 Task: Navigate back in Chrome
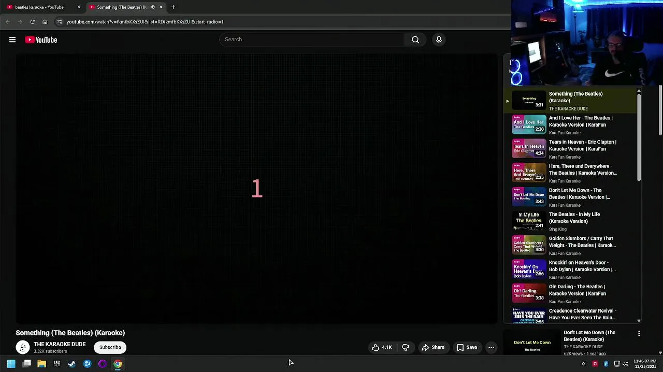(x=7, y=22)
